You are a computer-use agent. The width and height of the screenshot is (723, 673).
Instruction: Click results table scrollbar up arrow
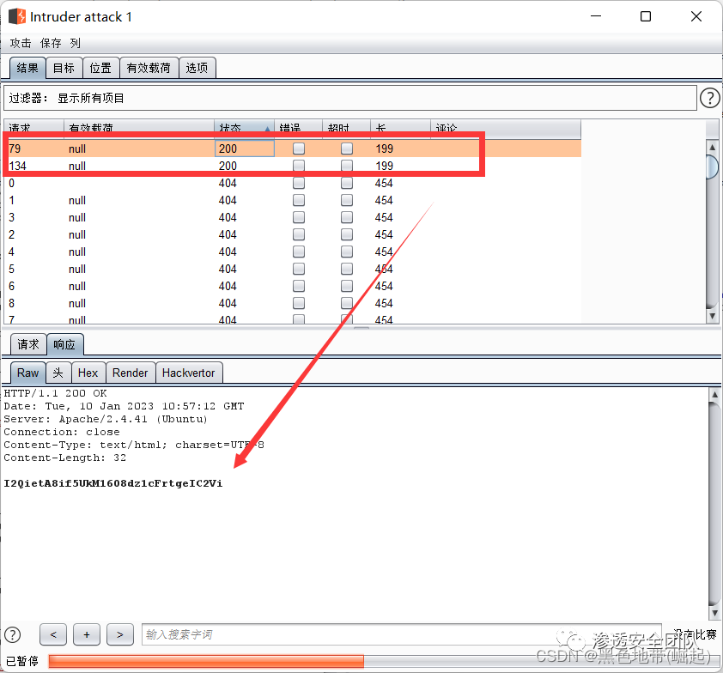(713, 147)
